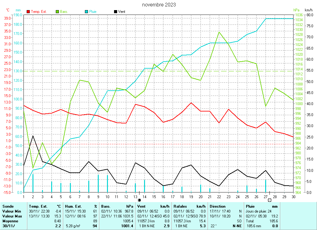
Task: Click the black Vent legend square
Action: (115, 12)
